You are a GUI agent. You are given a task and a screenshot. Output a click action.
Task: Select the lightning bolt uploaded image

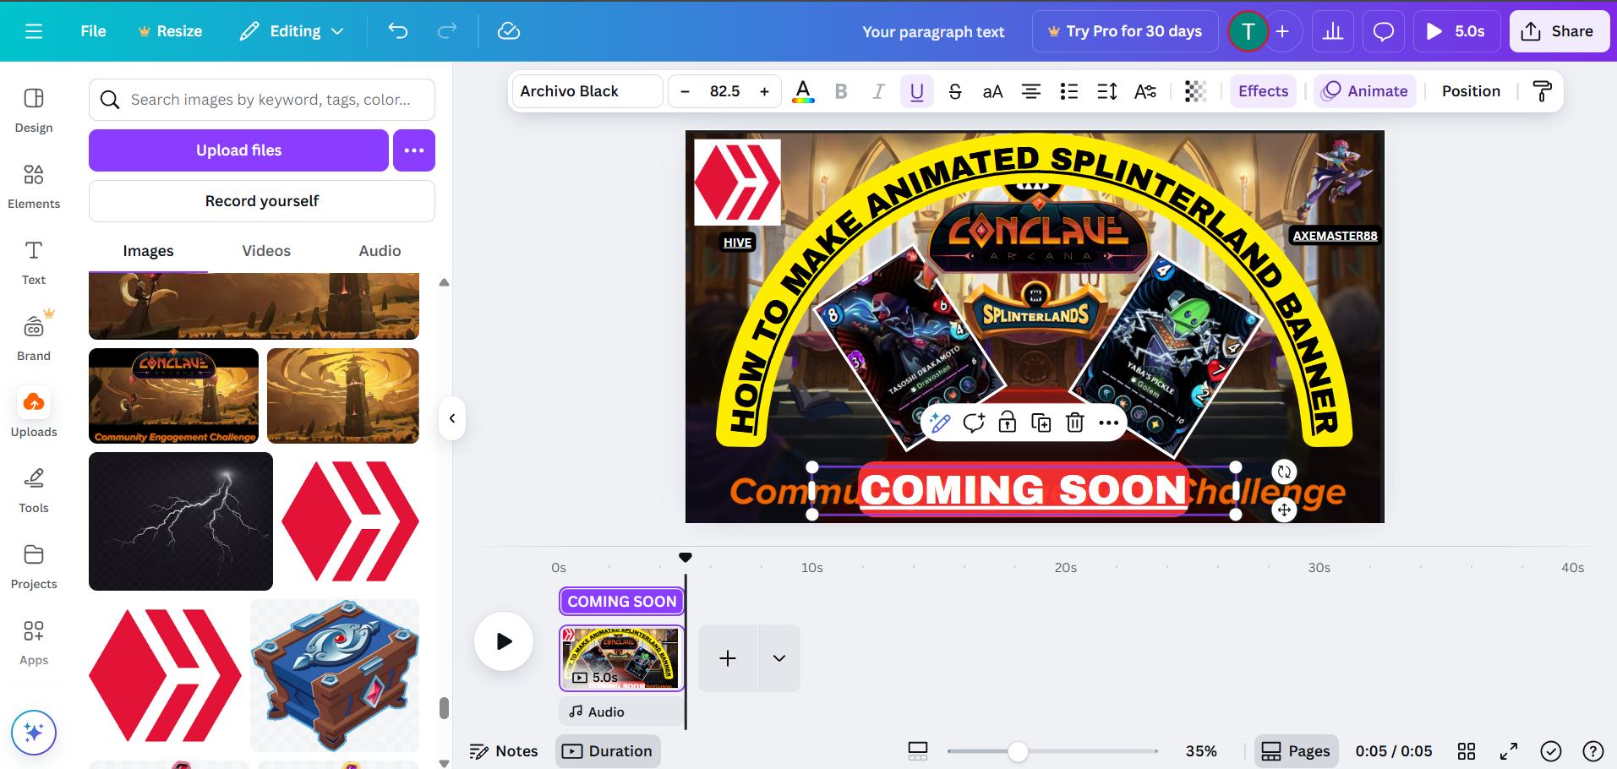coord(181,521)
